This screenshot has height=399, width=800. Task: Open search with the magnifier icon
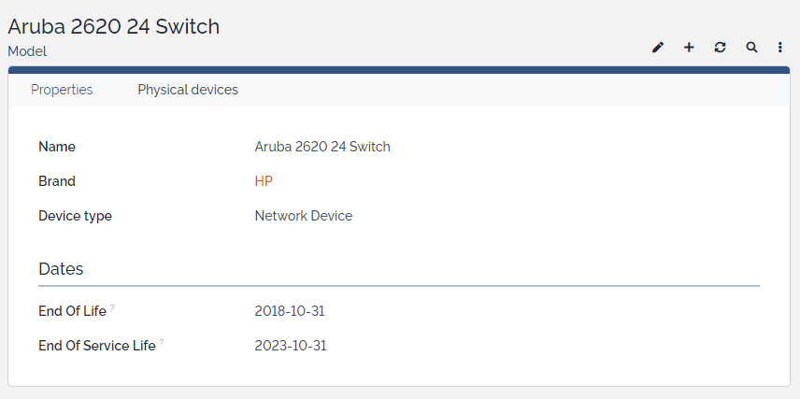[751, 48]
